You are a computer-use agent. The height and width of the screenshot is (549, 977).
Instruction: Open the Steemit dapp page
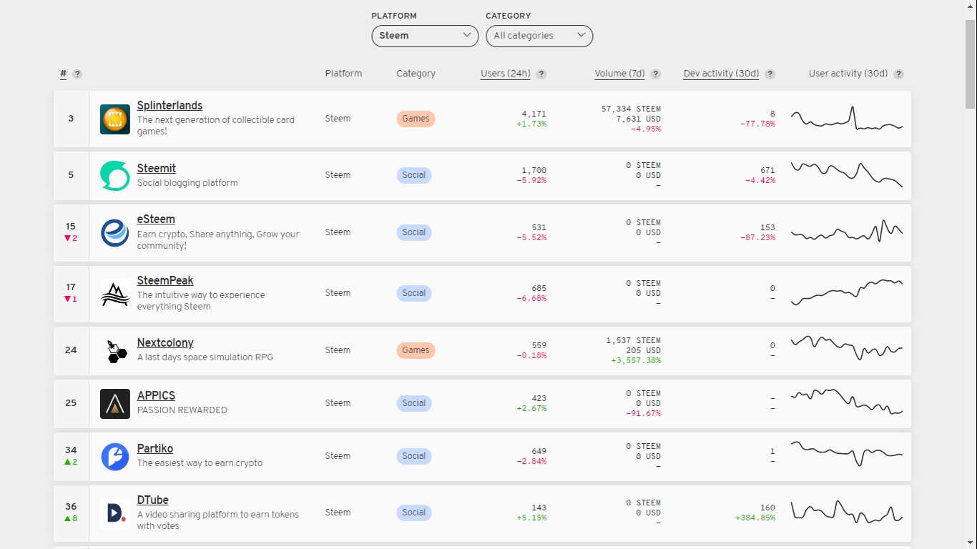click(157, 169)
